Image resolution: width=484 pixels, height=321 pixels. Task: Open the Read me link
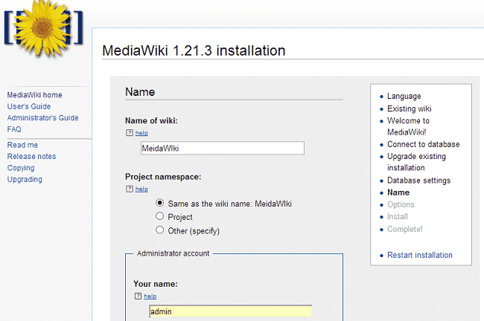pos(22,145)
